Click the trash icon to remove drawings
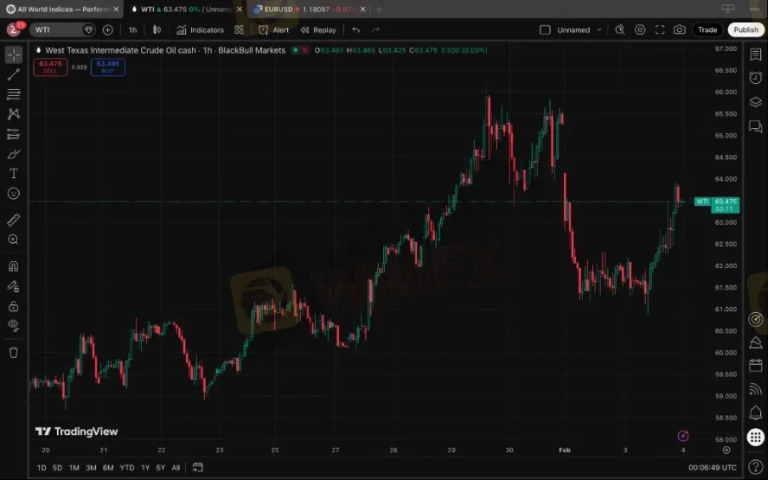 [14, 352]
